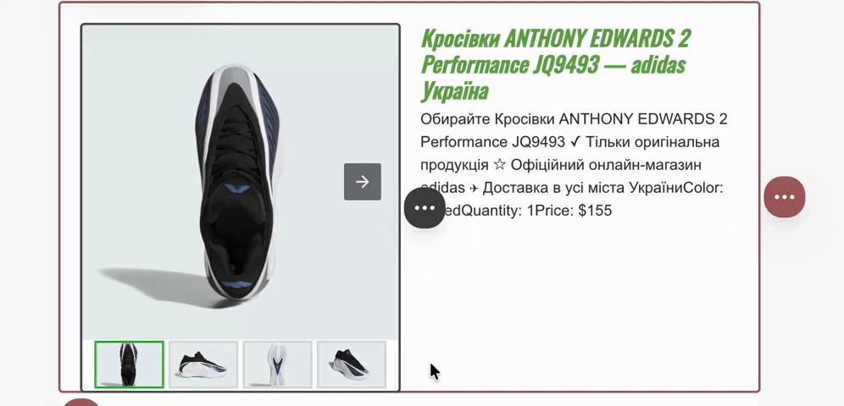This screenshot has width=844, height=406.
Task: Select the side-view shoe thumbnail
Action: coord(203,364)
